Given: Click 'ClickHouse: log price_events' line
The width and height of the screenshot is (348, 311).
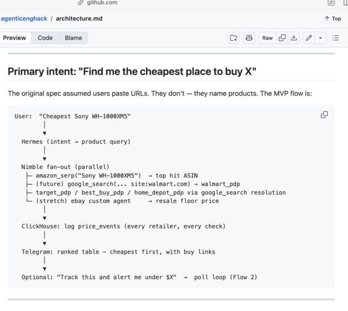Looking at the screenshot, I should [x=123, y=226].
